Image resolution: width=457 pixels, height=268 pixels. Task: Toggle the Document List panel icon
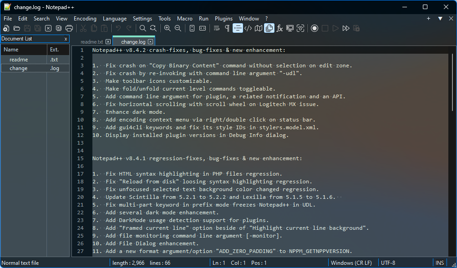(x=269, y=28)
